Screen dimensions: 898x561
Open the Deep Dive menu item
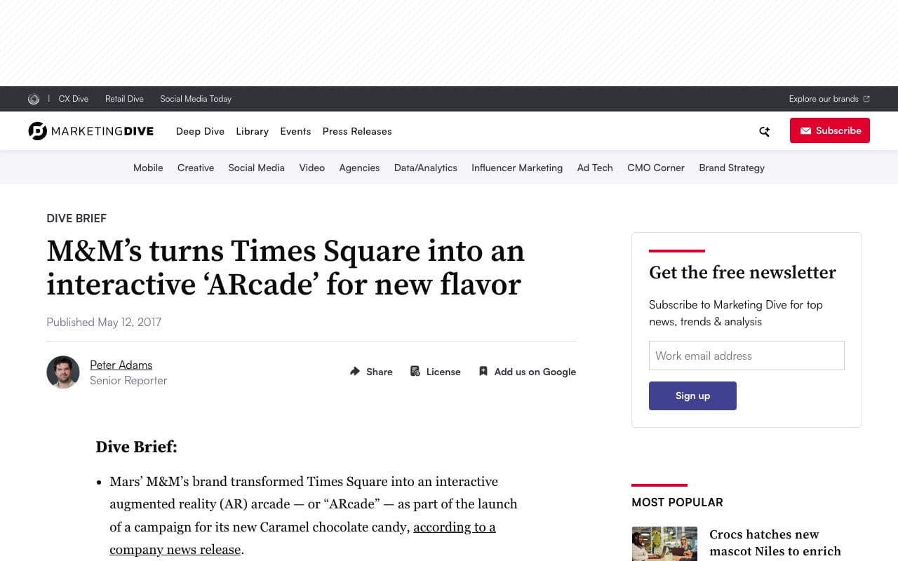point(200,131)
